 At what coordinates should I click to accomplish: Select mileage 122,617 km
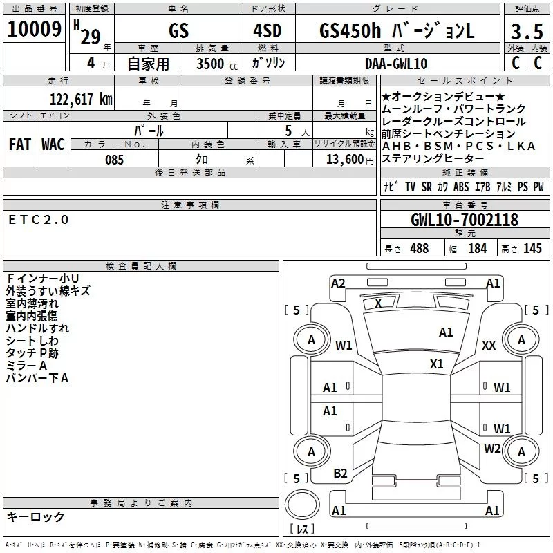(81, 99)
